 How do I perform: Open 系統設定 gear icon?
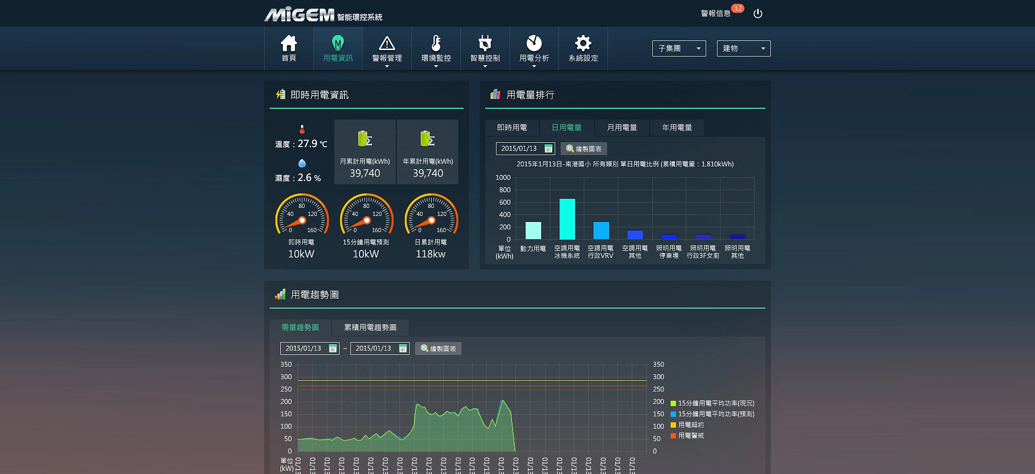pyautogui.click(x=583, y=44)
